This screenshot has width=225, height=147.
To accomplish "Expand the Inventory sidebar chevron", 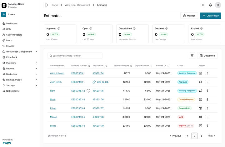I will 36,63.
